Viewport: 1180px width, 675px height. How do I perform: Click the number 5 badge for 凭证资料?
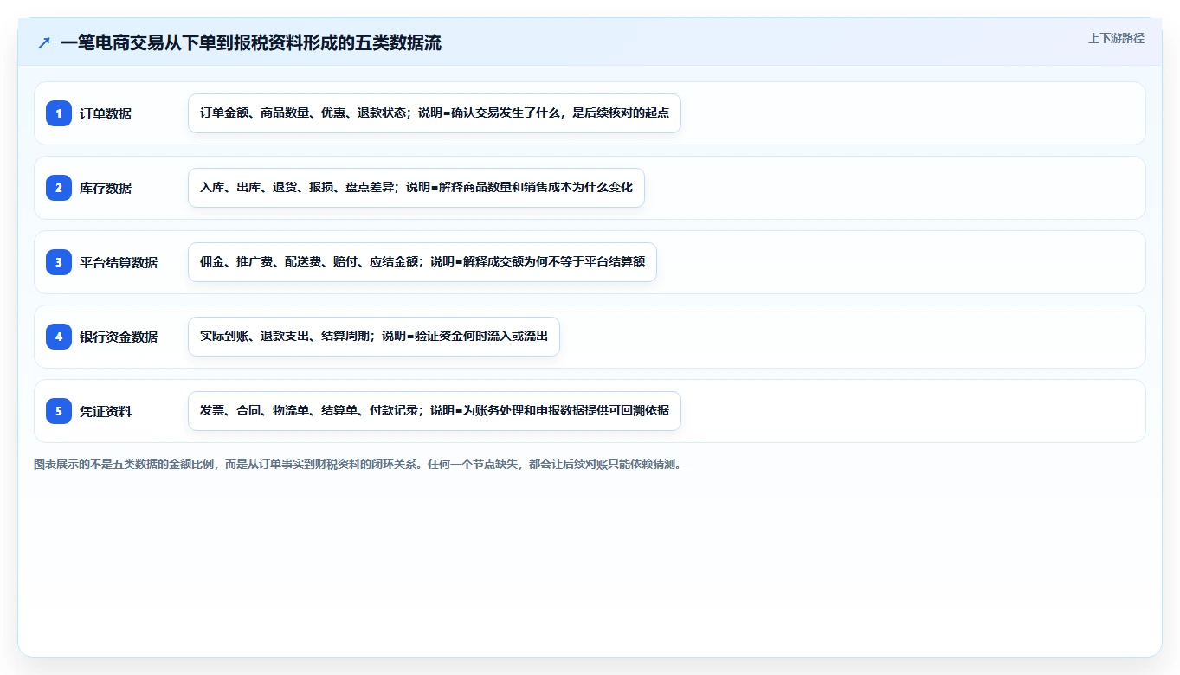[x=59, y=411]
